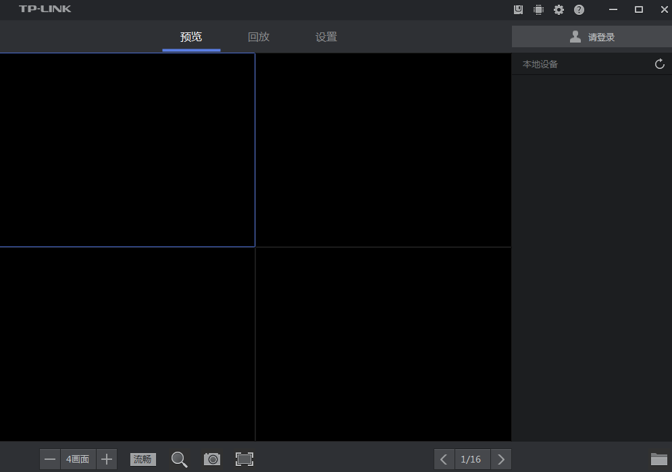Image resolution: width=672 pixels, height=472 pixels.
Task: Open settings via the gear icon
Action: tap(559, 9)
